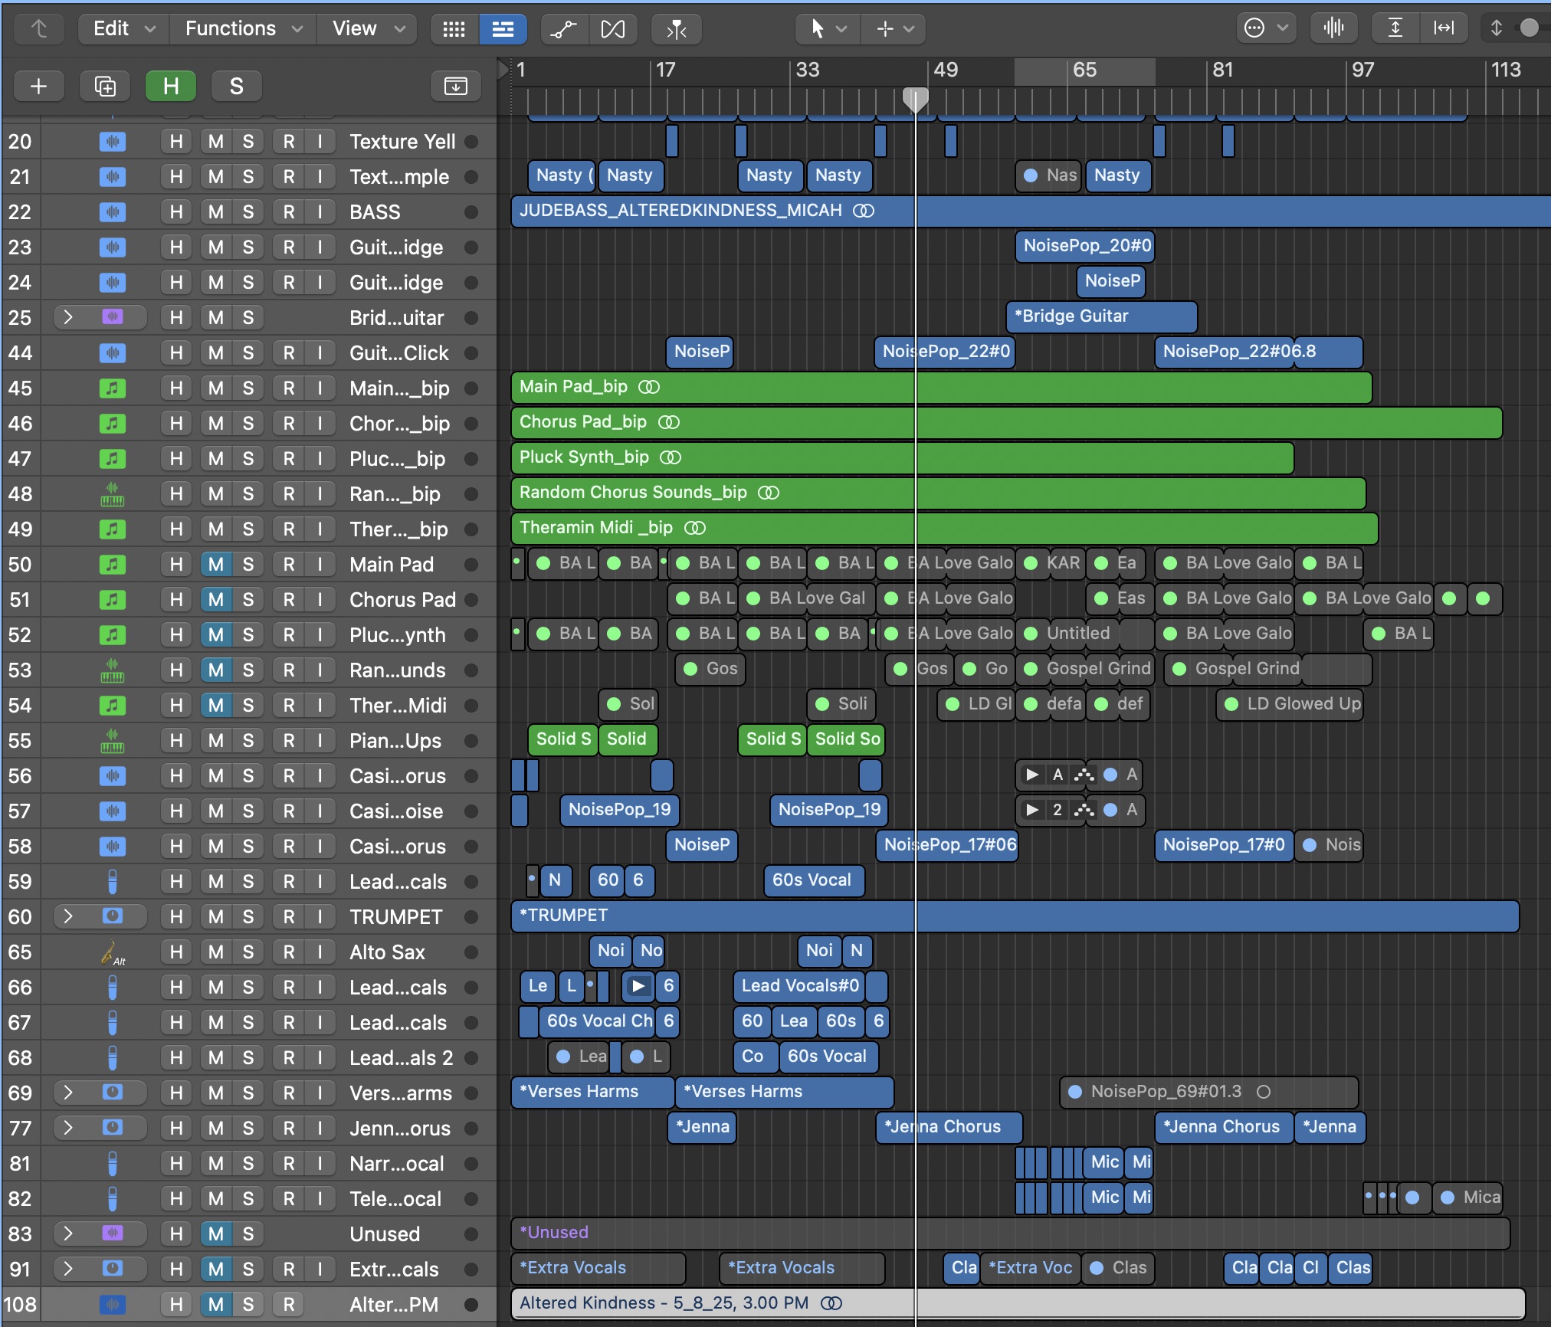Select the *Unused region
1551x1327 pixels.
[x=1010, y=1233]
